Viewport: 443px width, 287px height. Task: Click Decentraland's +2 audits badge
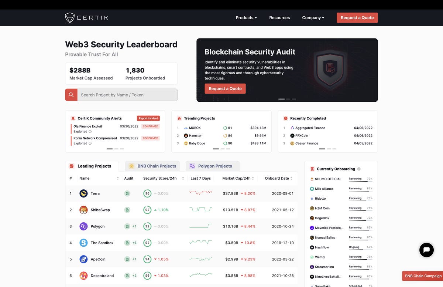coord(134,276)
